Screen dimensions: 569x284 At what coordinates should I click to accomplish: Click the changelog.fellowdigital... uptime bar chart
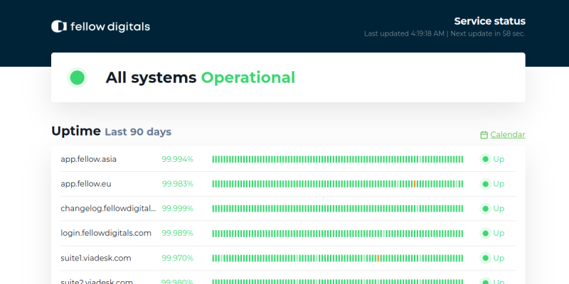[337, 208]
